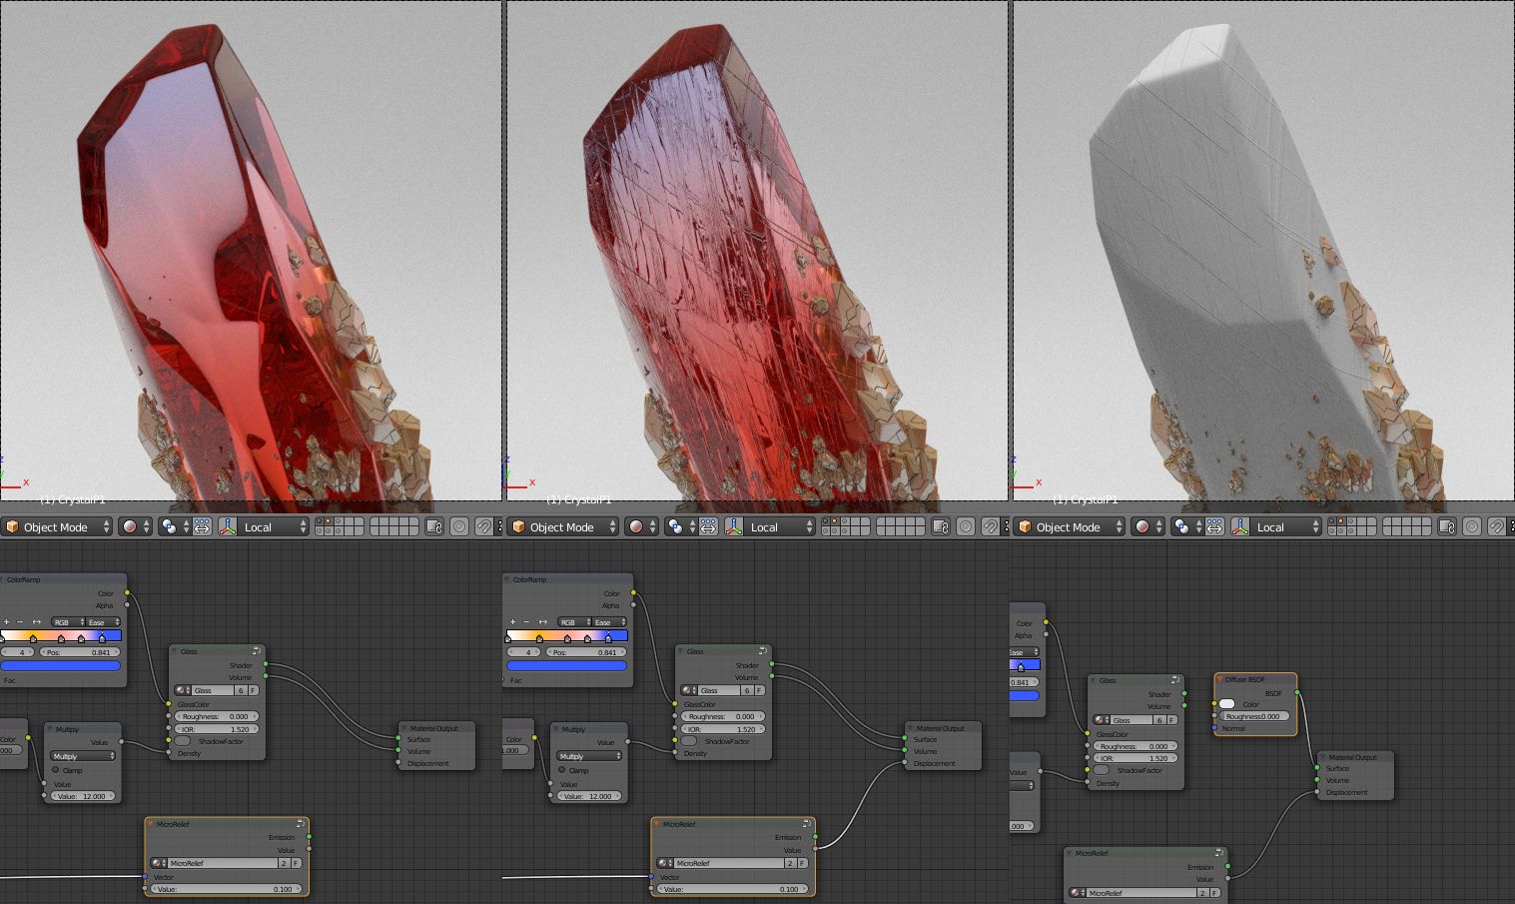Screen dimensions: 1515x904
Task: Toggle the 3D manipulator icon in left viewport header
Action: tap(227, 526)
